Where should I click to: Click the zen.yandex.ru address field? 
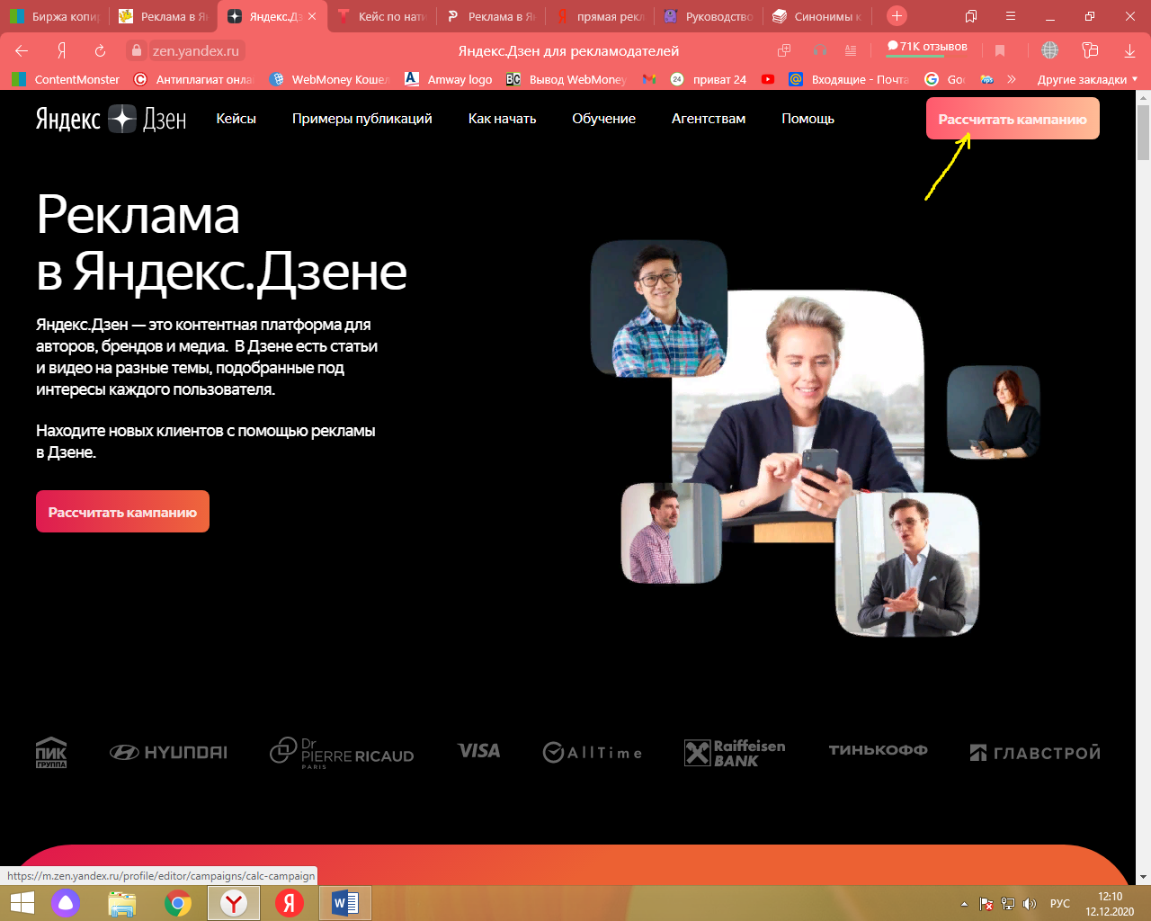click(195, 51)
